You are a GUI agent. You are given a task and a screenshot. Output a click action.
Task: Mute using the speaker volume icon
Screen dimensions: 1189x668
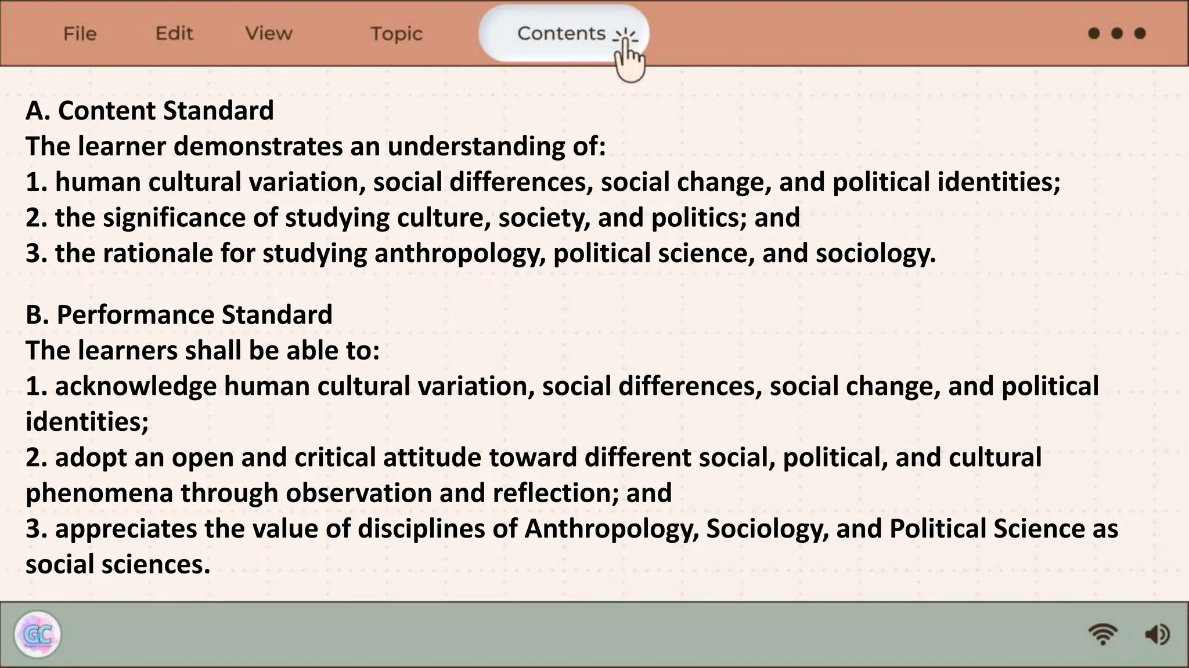click(1157, 634)
